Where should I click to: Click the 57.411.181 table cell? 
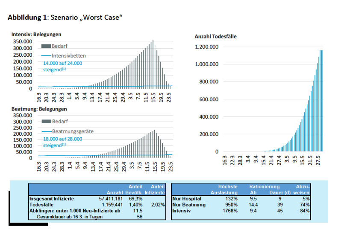point(111,199)
